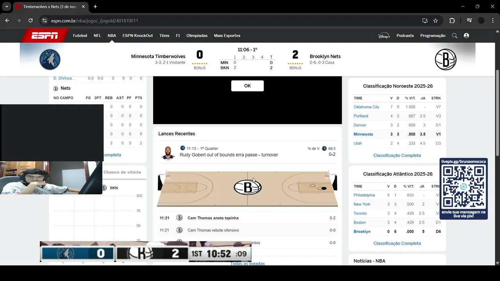Screen dimensions: 500x281
Task: View site information icon in address bar
Action: pyautogui.click(x=44, y=21)
